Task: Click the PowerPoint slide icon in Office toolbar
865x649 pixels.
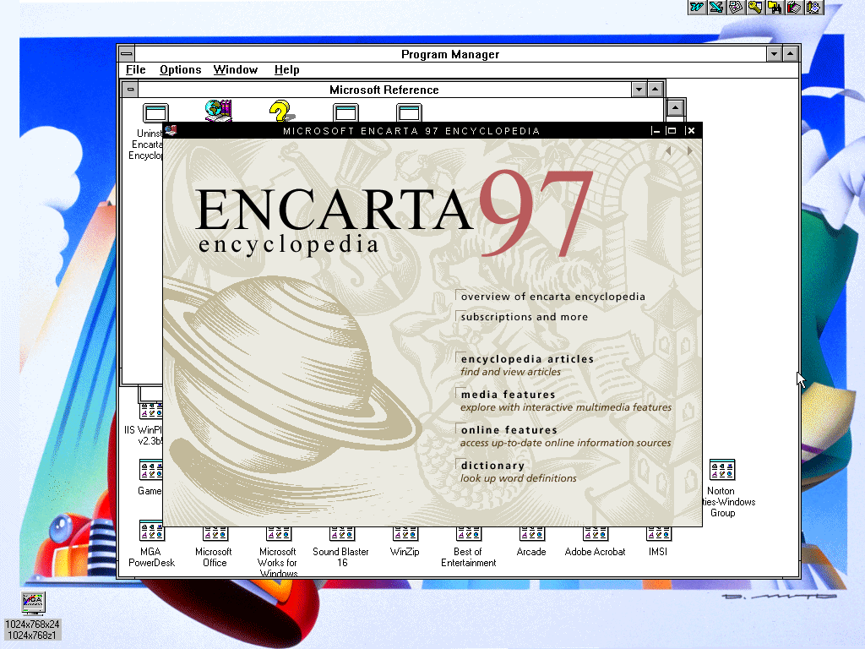Action: click(x=736, y=7)
